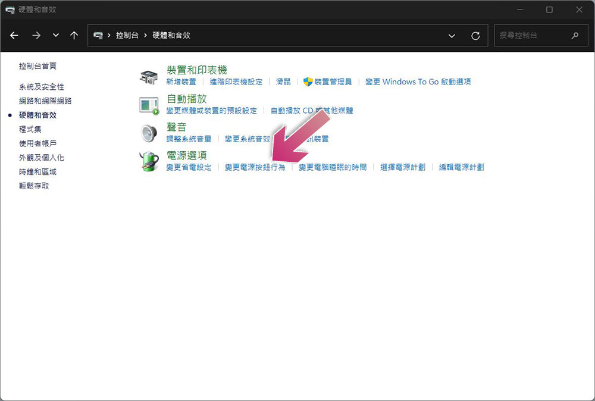The image size is (595, 401).
Task: Open 系統及安全性 category in the sidebar
Action: coord(42,87)
